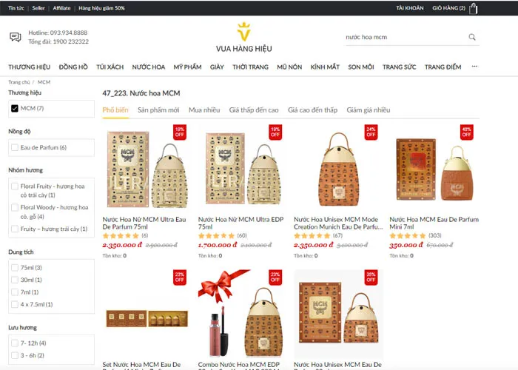Click the chat bubble hotline icon
The height and width of the screenshot is (370, 518).
coord(16,37)
